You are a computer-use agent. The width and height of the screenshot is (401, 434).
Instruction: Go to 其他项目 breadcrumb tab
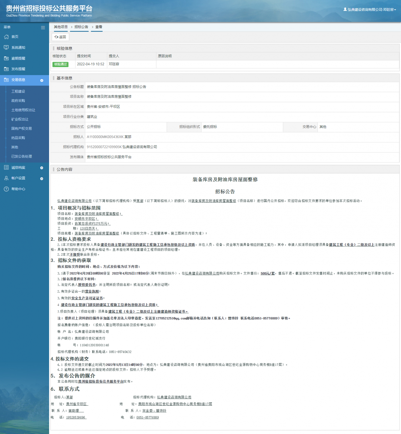(x=61, y=27)
